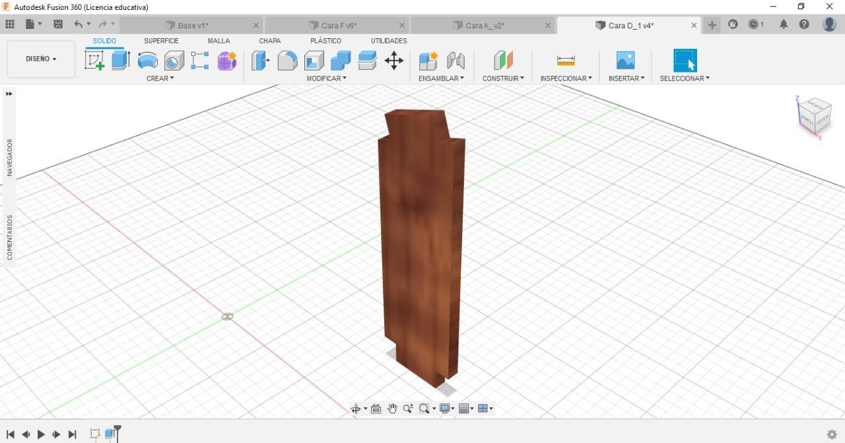This screenshot has height=443, width=845.
Task: Click the Look At tool
Action: (376, 409)
